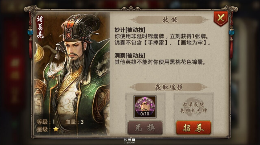Close the hero detail dialog
This screenshot has height=145, width=260.
pyautogui.click(x=221, y=18)
